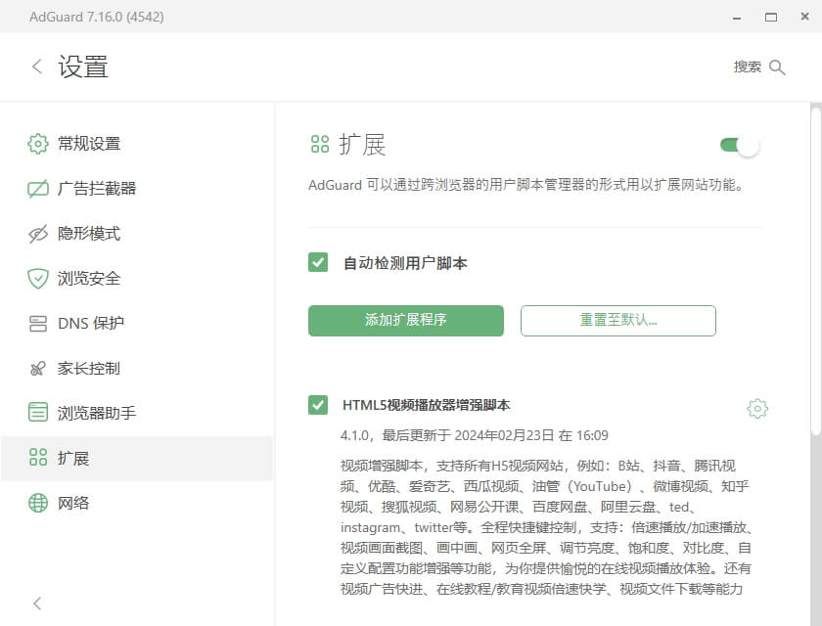
Task: Disable the HTML5视频播放器增强脚本 checkbox
Action: (318, 405)
